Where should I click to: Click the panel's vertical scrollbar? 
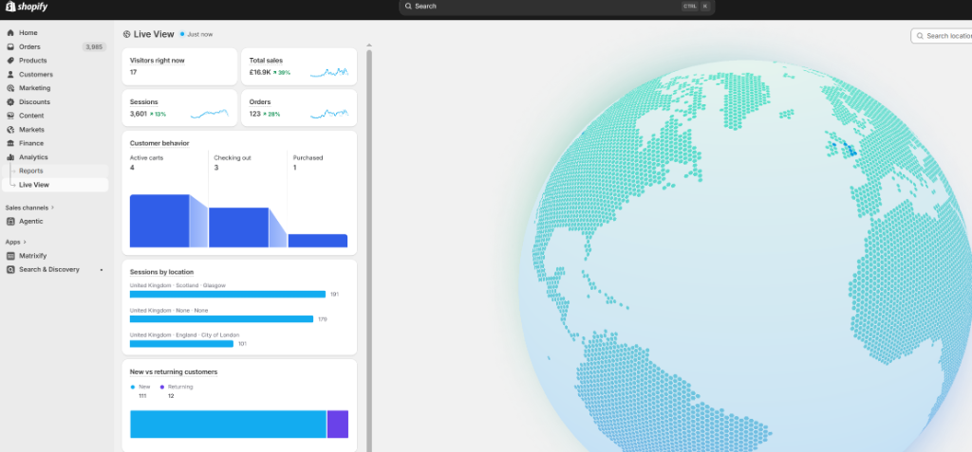pos(369,251)
